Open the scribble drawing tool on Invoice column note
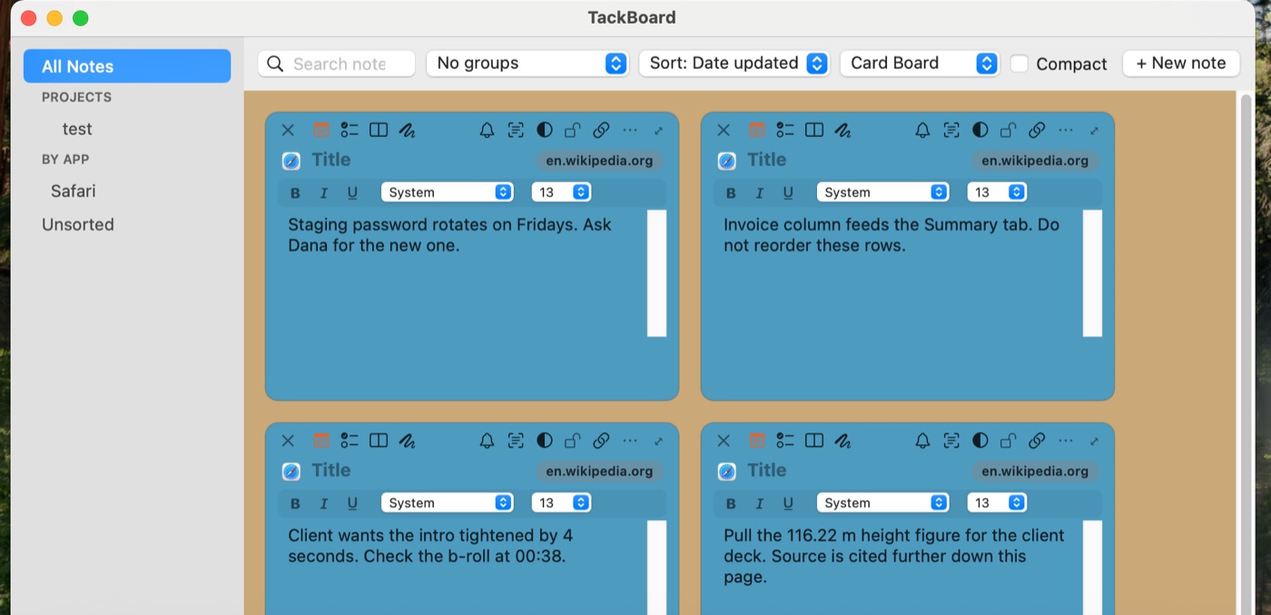 843,130
